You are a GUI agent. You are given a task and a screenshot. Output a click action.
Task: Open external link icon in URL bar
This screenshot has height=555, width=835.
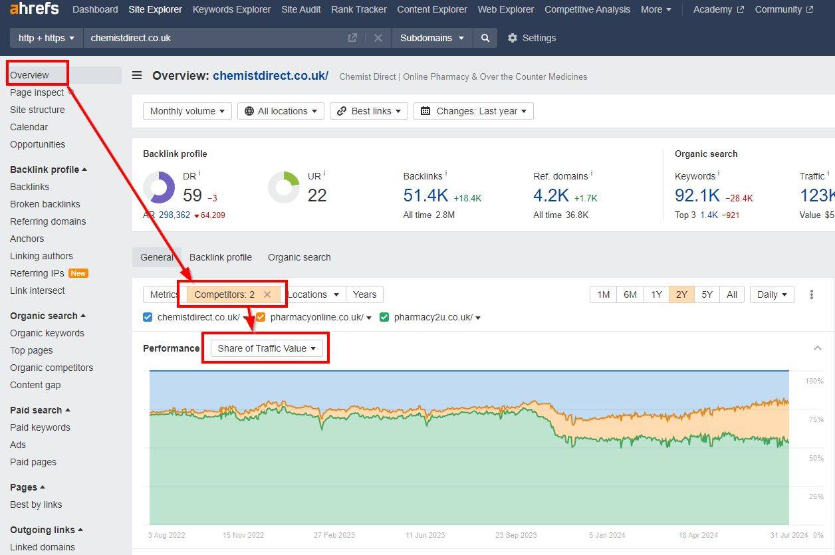coord(352,38)
